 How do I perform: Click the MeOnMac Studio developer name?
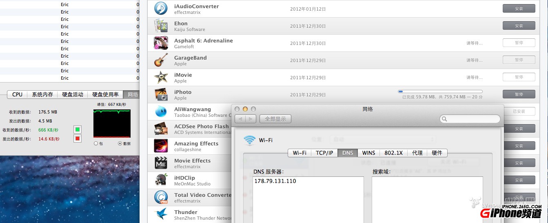pos(193,184)
